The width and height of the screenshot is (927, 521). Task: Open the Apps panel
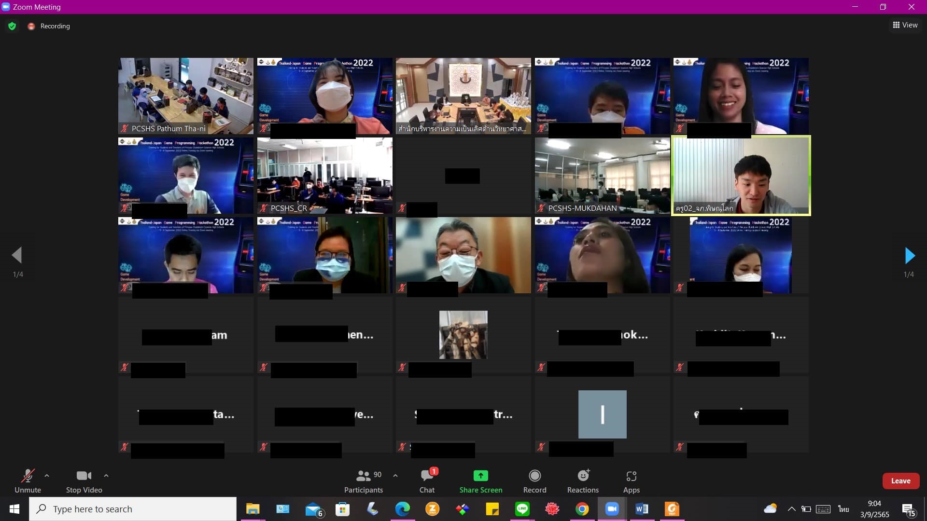(x=631, y=481)
